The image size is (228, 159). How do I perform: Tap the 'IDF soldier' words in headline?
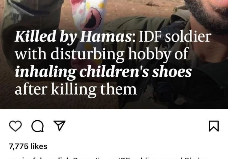[x=175, y=36]
